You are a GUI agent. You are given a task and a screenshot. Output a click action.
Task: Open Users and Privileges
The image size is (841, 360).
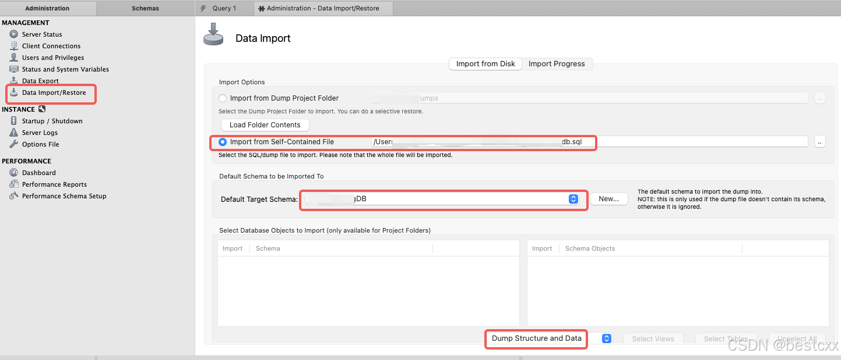click(53, 58)
